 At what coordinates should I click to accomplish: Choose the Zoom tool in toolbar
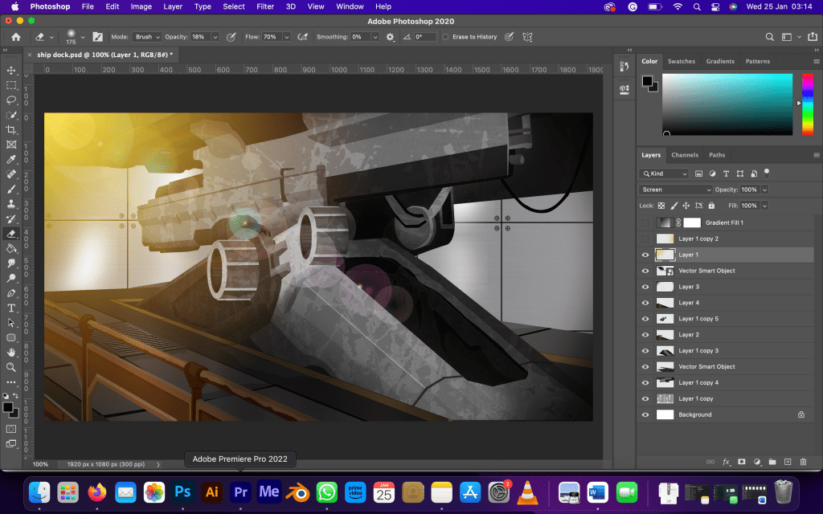click(11, 367)
